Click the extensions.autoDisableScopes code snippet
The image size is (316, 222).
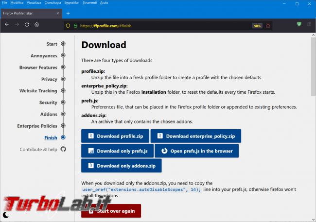(141, 189)
